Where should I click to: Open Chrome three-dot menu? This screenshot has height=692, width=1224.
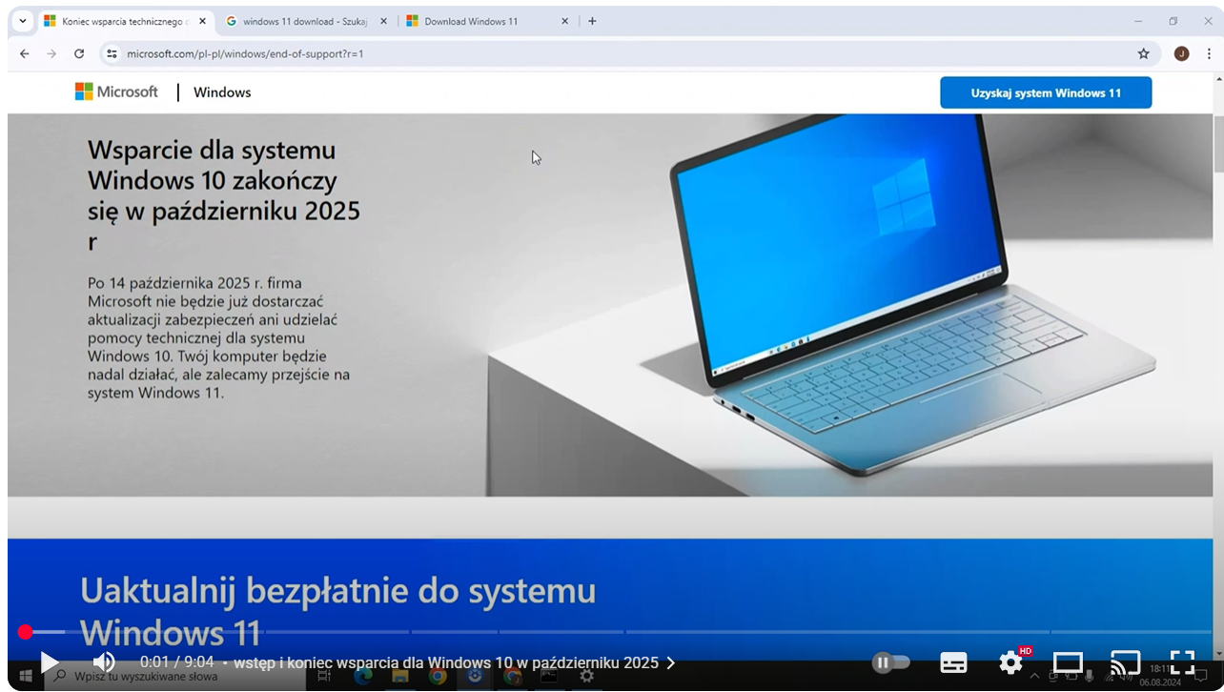click(x=1209, y=53)
